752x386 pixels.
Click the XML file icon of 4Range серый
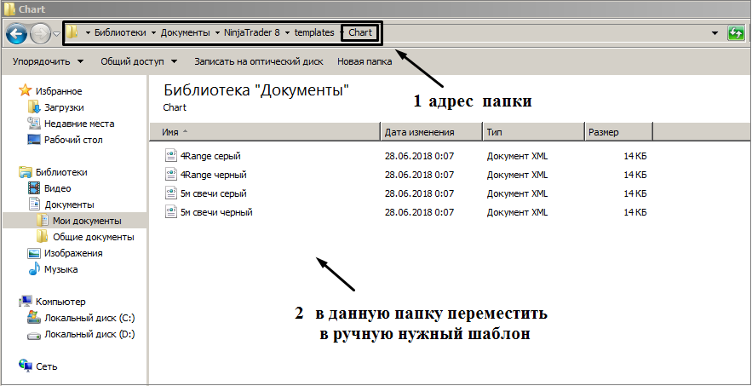pos(170,156)
